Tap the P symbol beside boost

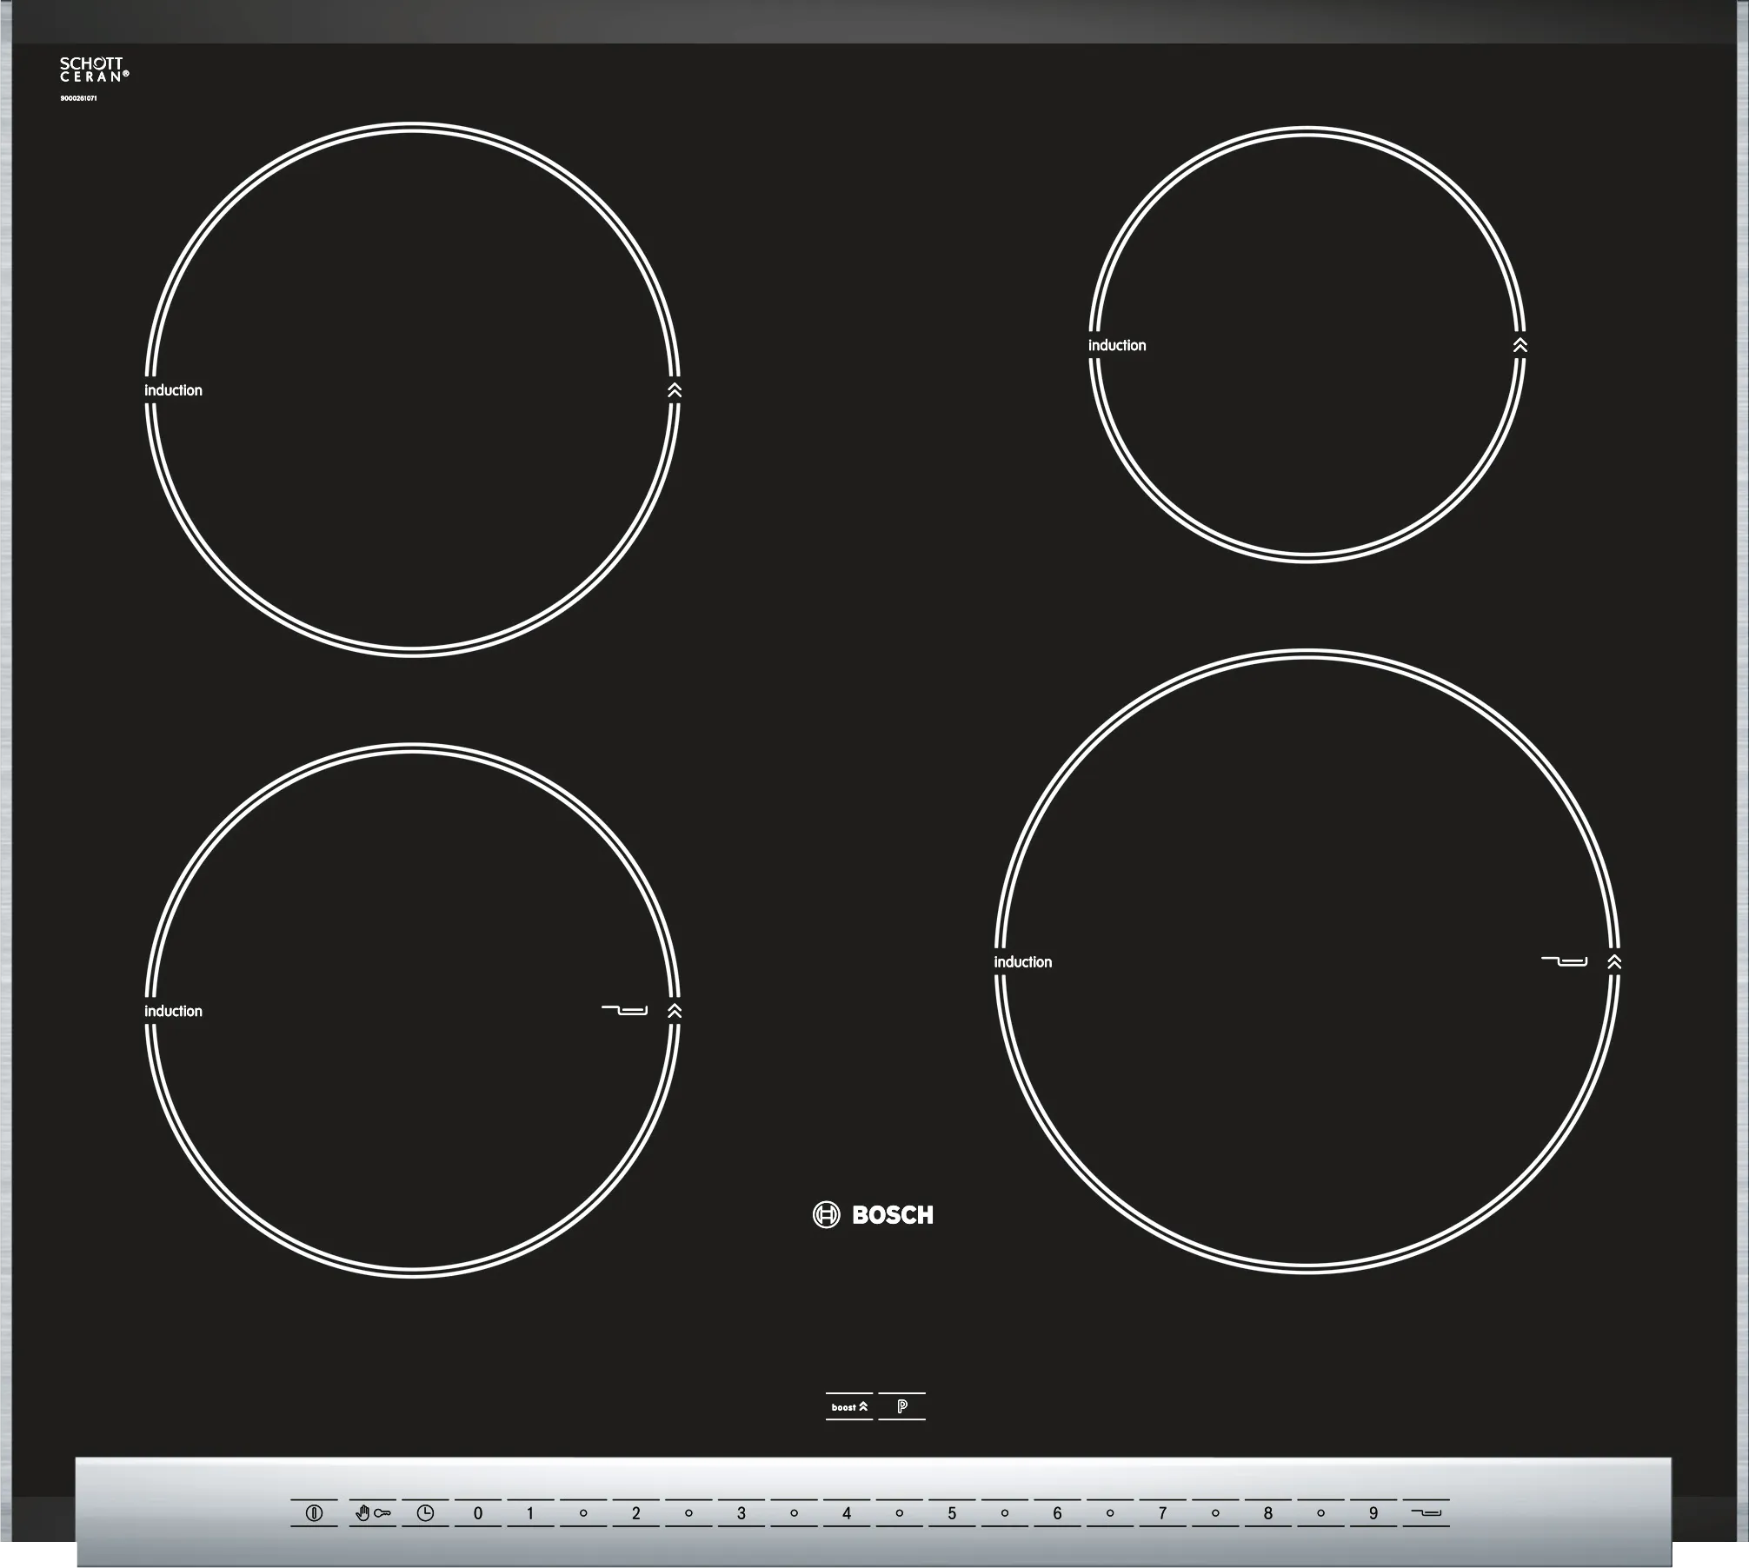[901, 1406]
